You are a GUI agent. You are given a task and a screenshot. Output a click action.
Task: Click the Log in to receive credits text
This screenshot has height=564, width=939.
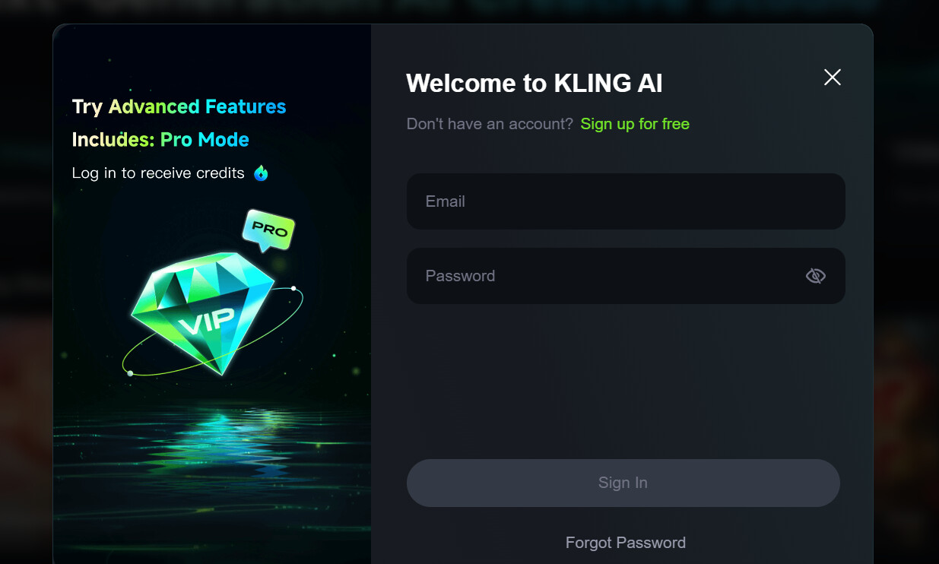(x=158, y=173)
